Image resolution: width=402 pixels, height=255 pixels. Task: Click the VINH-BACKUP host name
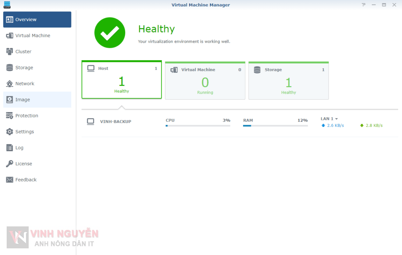pyautogui.click(x=116, y=122)
